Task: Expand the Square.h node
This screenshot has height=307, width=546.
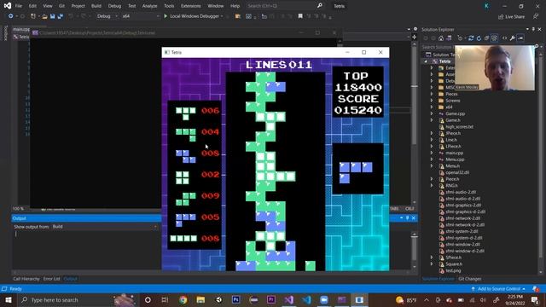Action: (x=432, y=264)
